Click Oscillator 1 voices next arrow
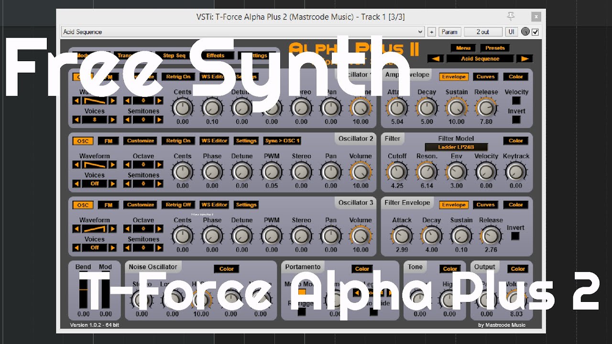This screenshot has height=344, width=612. (x=113, y=119)
